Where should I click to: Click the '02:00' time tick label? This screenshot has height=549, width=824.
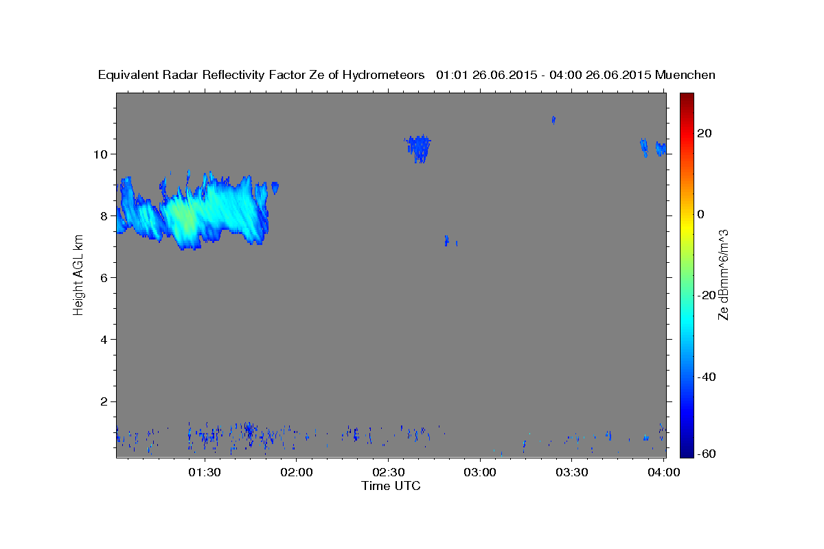(x=296, y=472)
